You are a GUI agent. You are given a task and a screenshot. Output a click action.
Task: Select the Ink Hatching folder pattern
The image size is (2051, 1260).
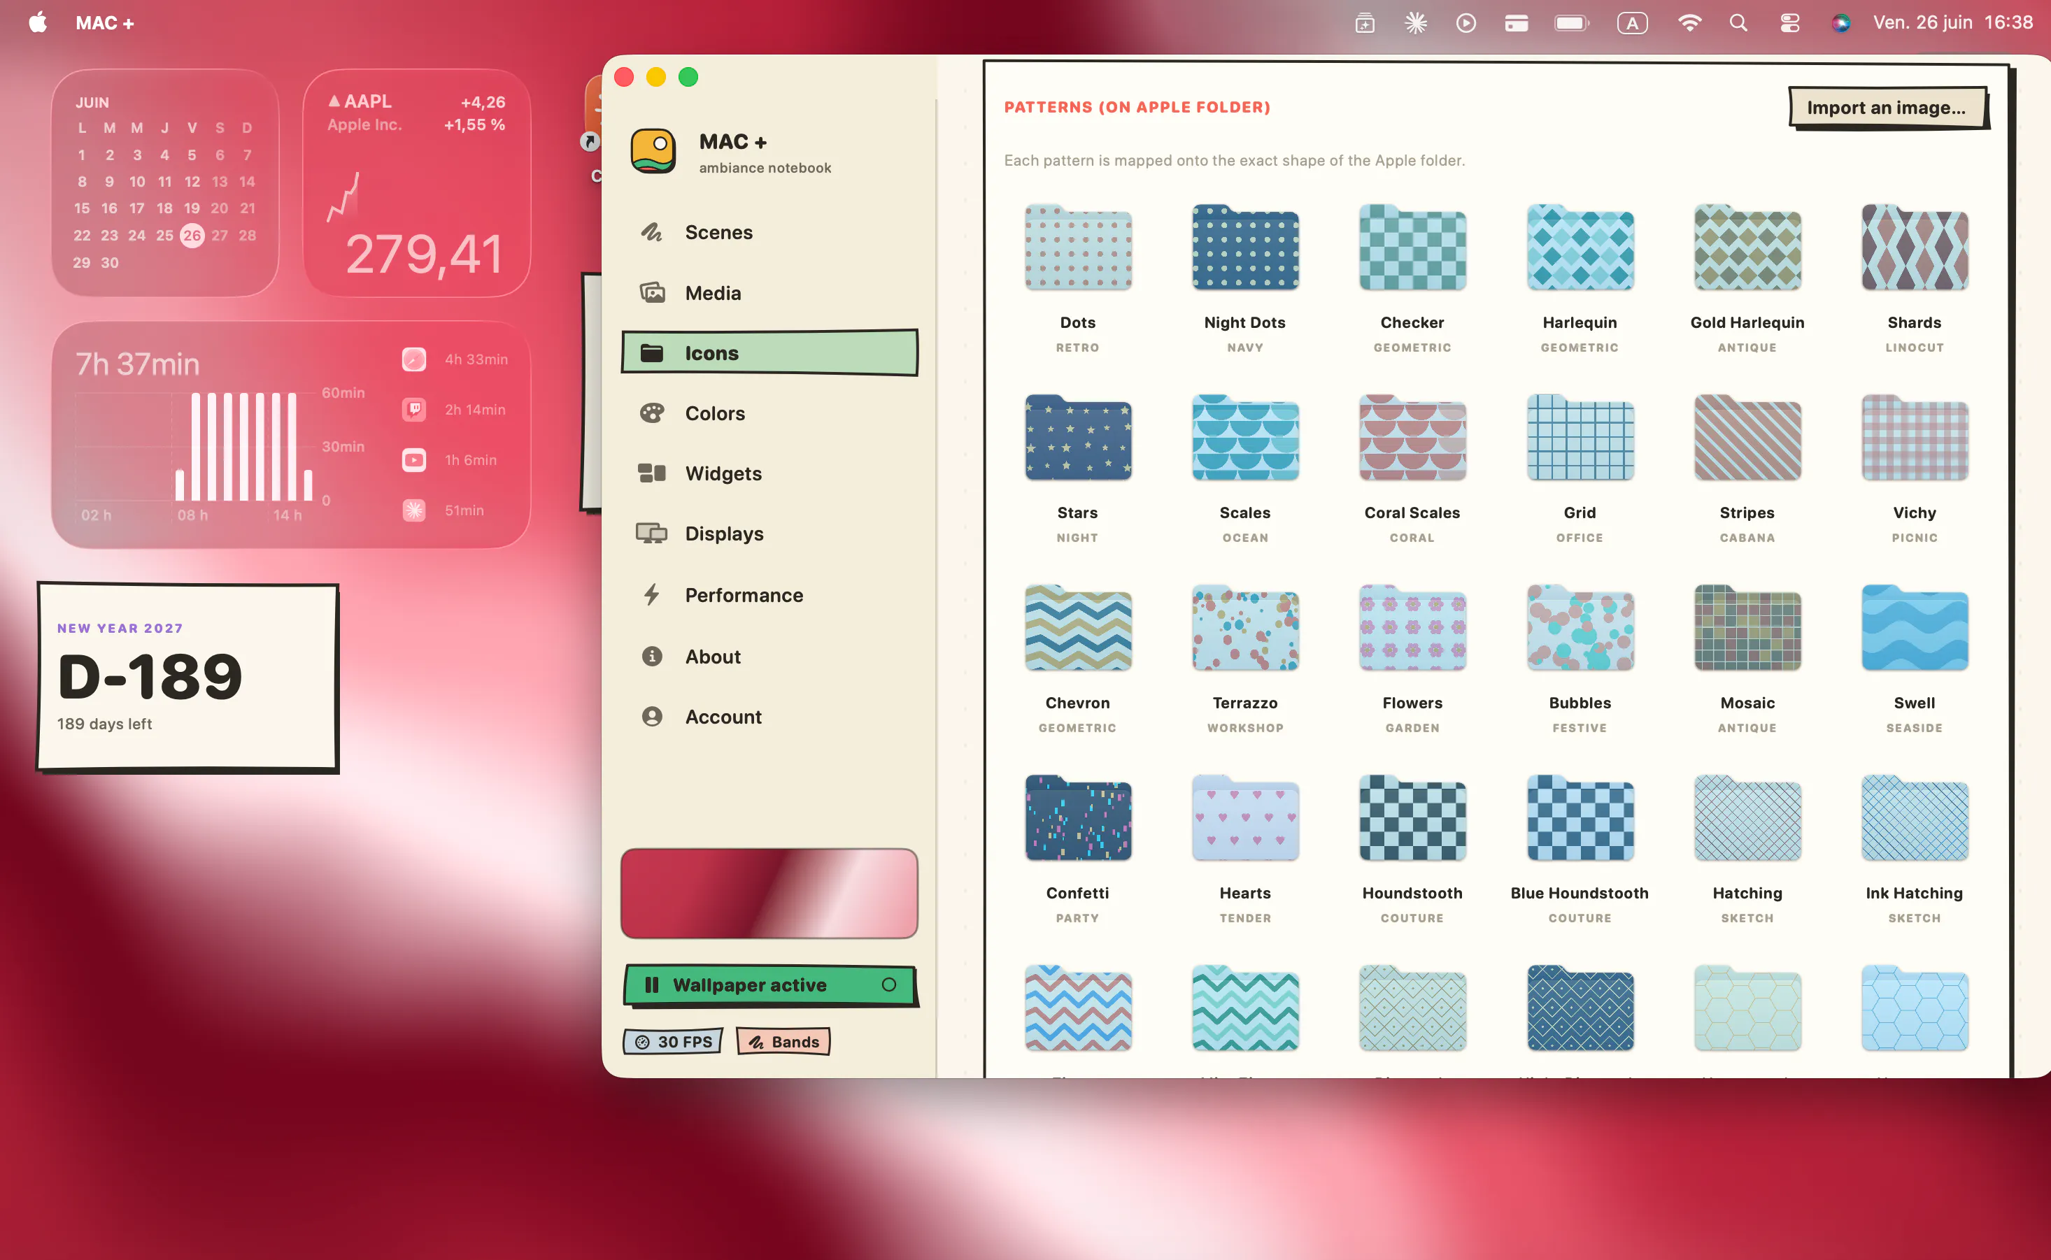(x=1915, y=817)
